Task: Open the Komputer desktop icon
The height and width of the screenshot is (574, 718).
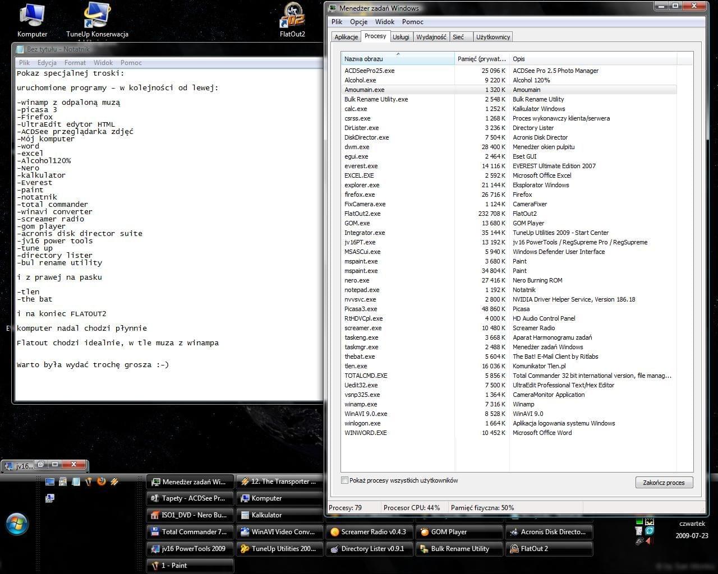Action: (32, 20)
